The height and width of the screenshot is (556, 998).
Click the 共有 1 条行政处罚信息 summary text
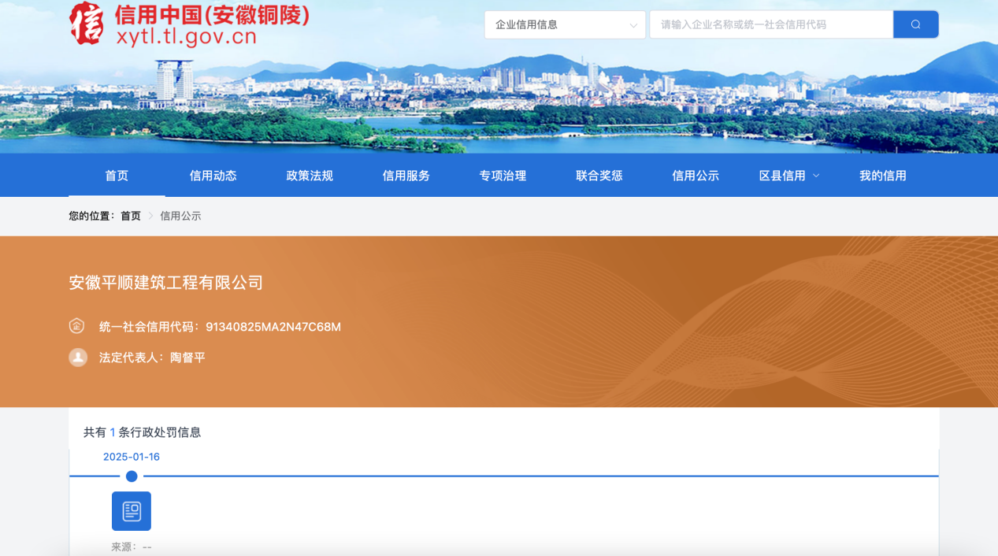(x=143, y=432)
